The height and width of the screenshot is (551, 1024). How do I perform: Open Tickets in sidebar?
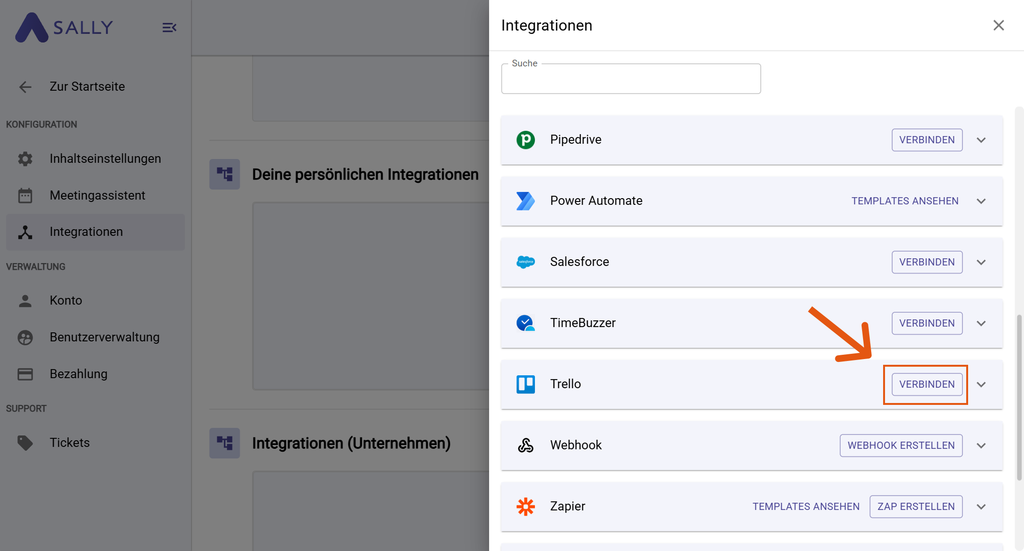click(x=95, y=443)
